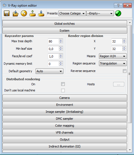The height and width of the screenshot is (155, 134).
Task: Click the Dynamic memory limit value field
Action: 53,64
